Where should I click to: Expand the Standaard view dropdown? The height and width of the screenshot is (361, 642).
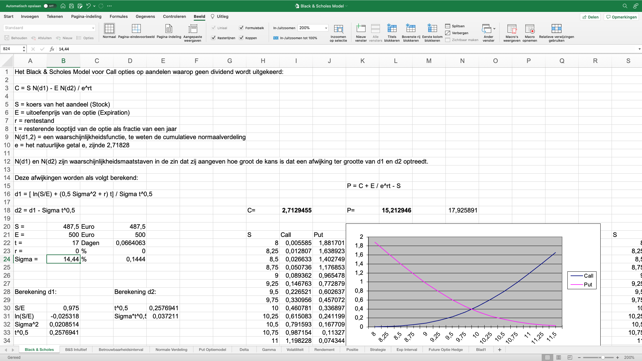tap(93, 28)
